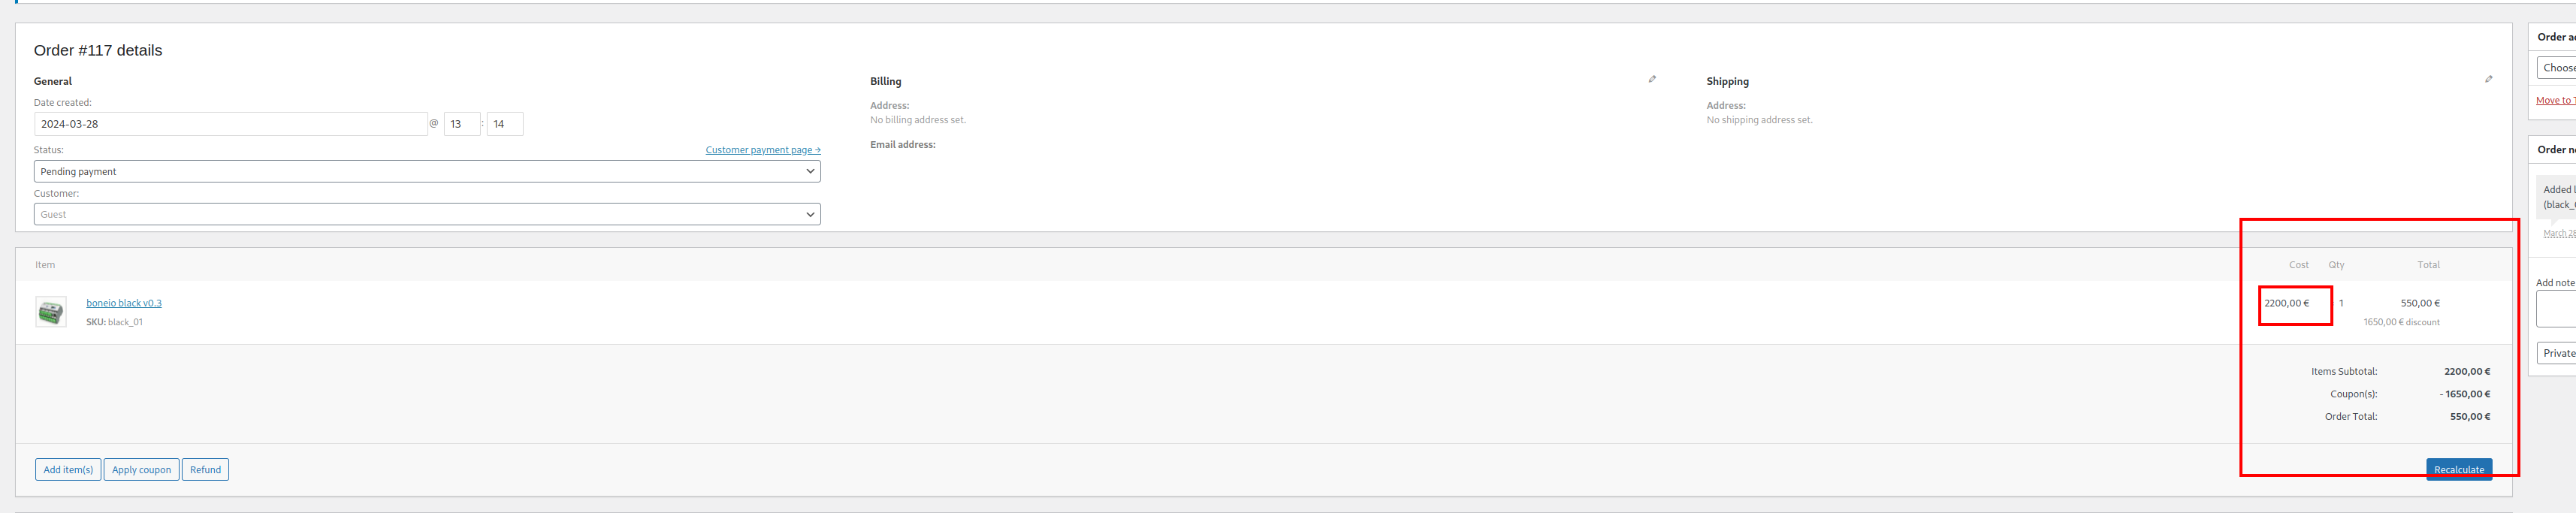2576x513 pixels.
Task: Sort by the Cost column header
Action: (x=2298, y=265)
